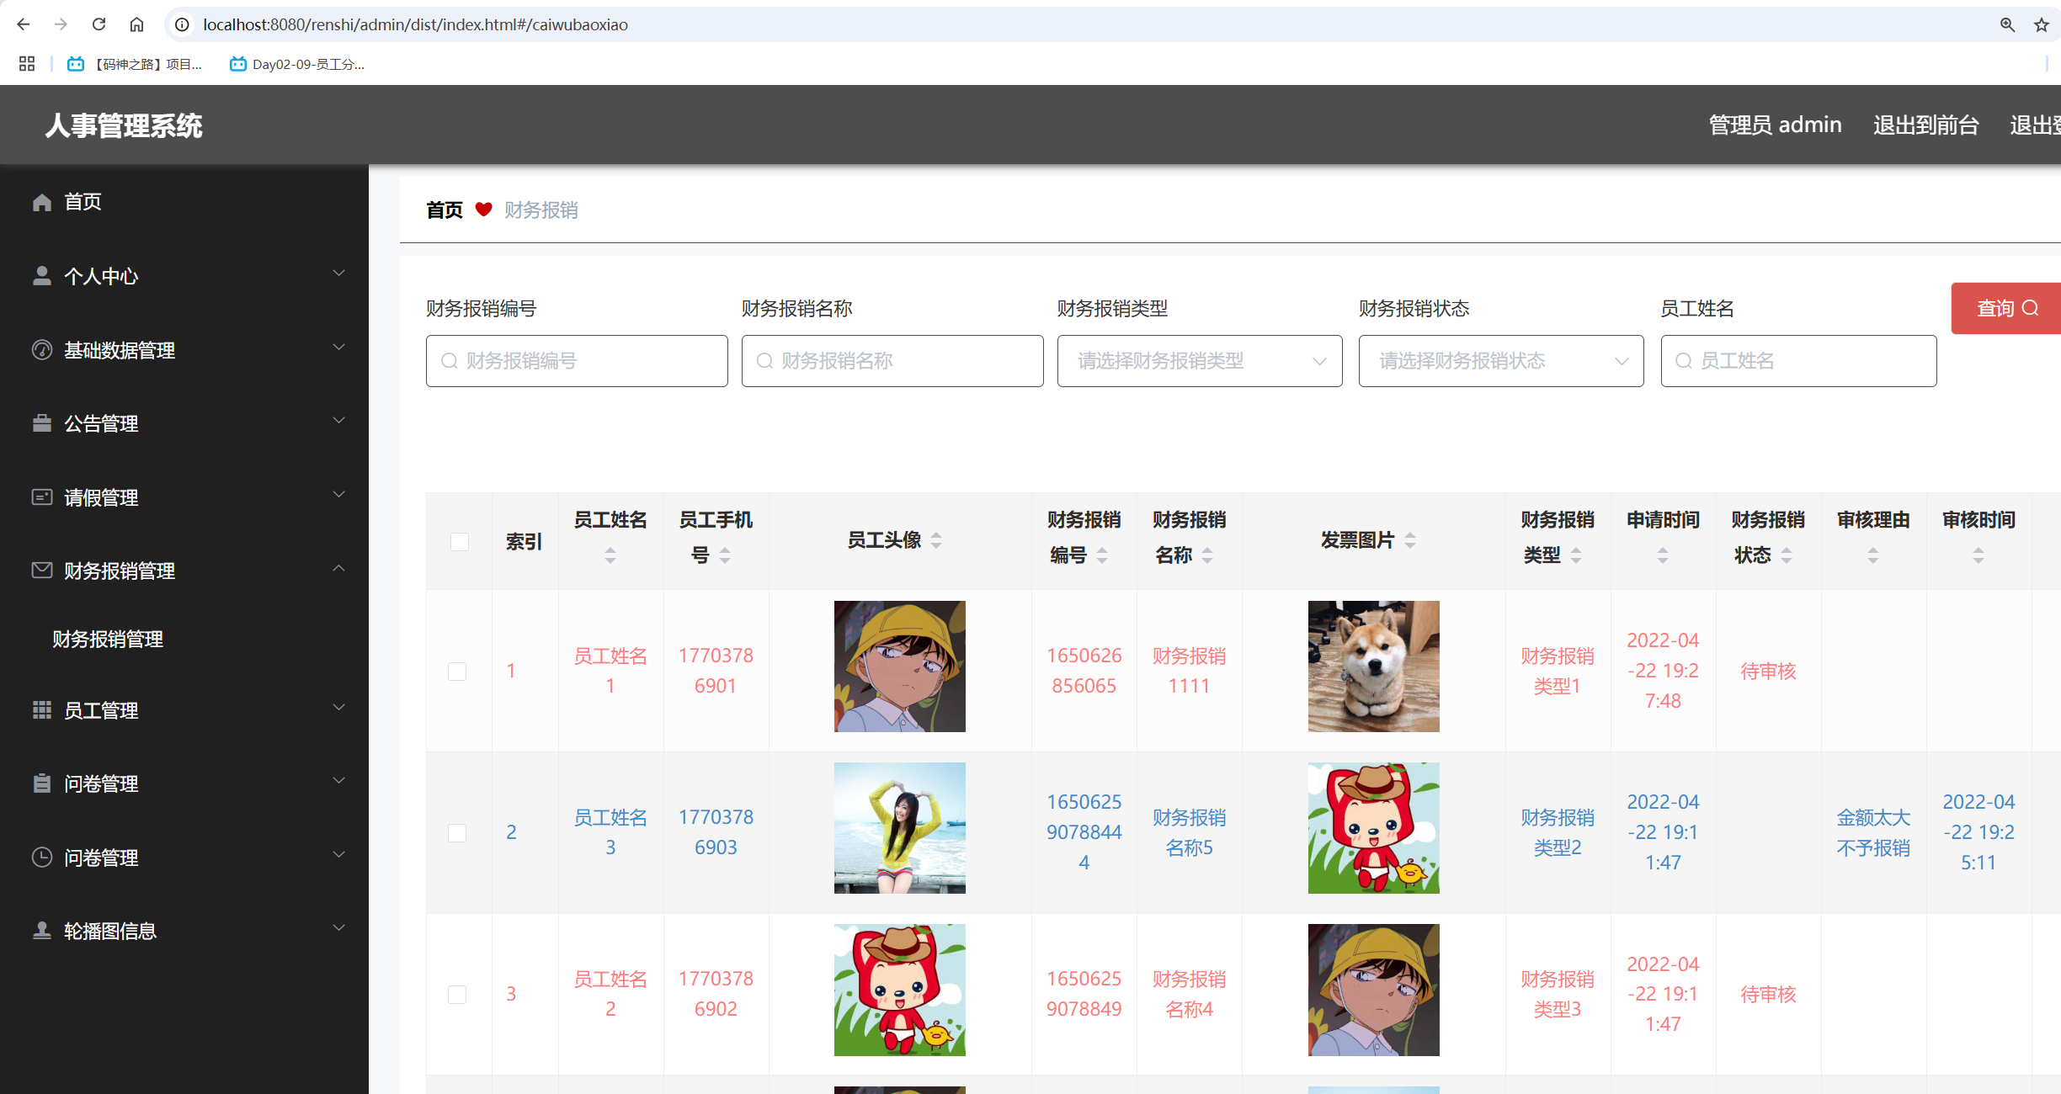2061x1094 pixels.
Task: Click 管理员 admin in the header
Action: (x=1775, y=125)
